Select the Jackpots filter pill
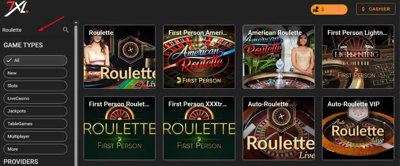 (35, 111)
